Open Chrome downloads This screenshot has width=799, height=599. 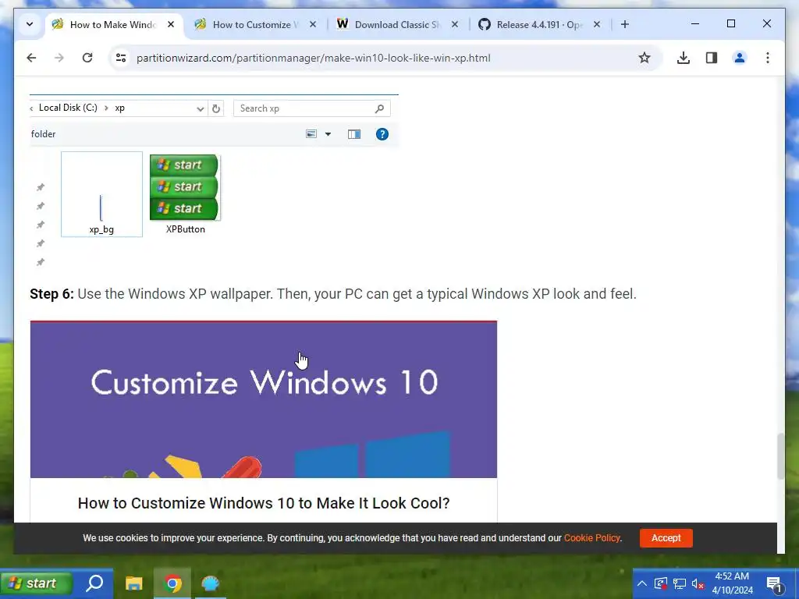click(x=684, y=58)
